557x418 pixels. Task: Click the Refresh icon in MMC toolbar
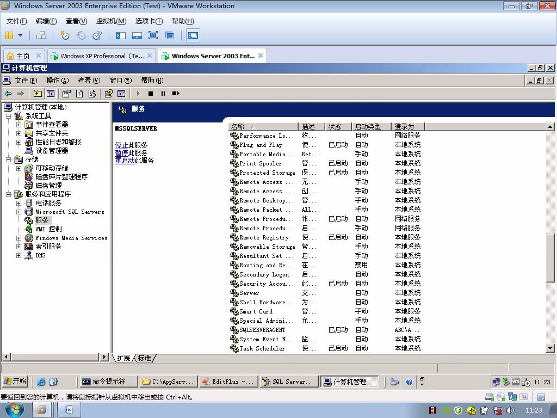coord(79,94)
